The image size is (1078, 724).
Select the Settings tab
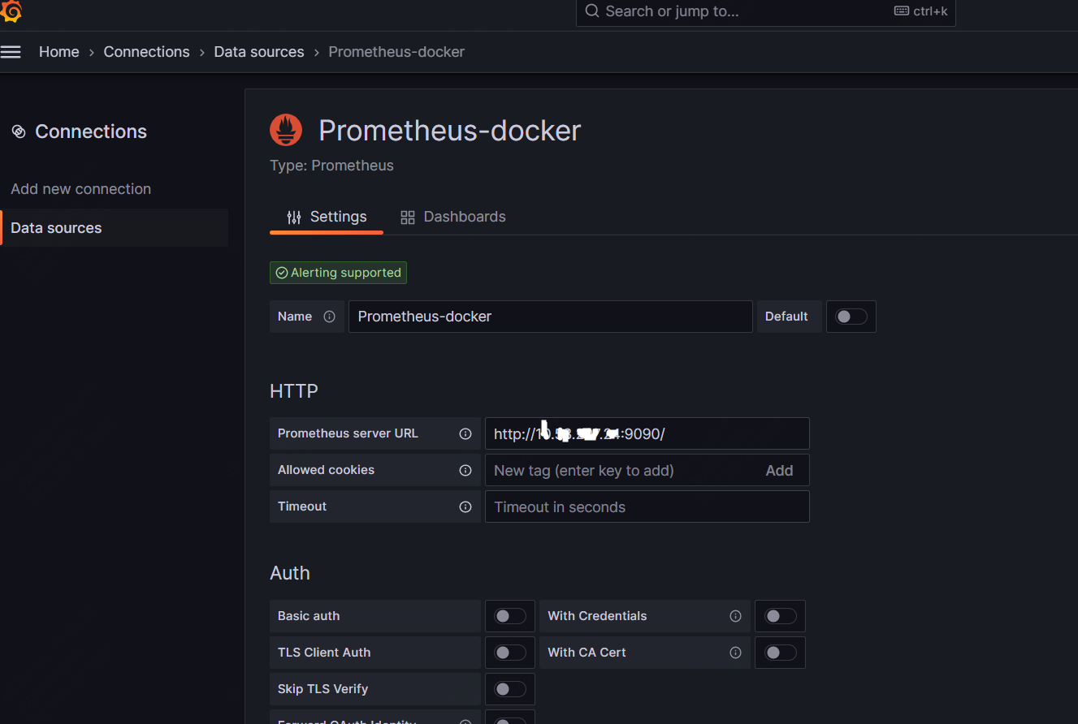tap(339, 216)
